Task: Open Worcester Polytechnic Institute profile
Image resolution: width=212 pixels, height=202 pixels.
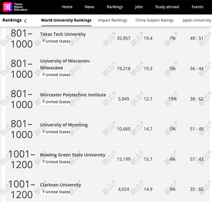Action: [73, 95]
